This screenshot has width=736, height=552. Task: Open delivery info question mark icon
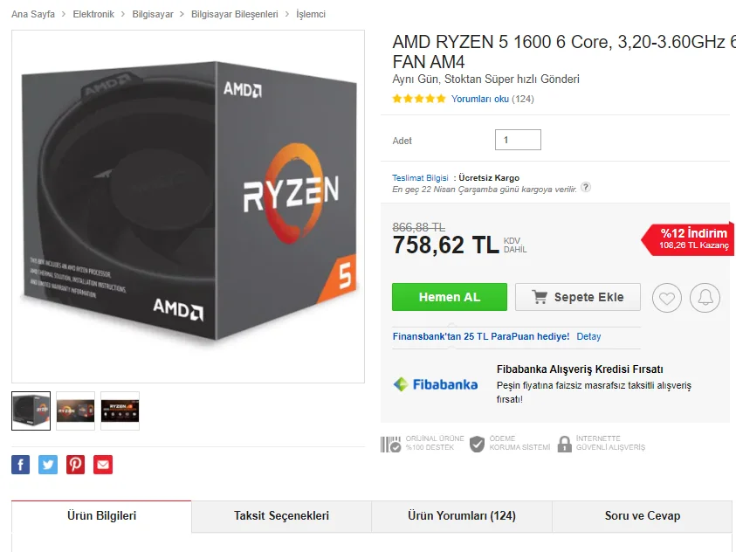pyautogui.click(x=585, y=187)
